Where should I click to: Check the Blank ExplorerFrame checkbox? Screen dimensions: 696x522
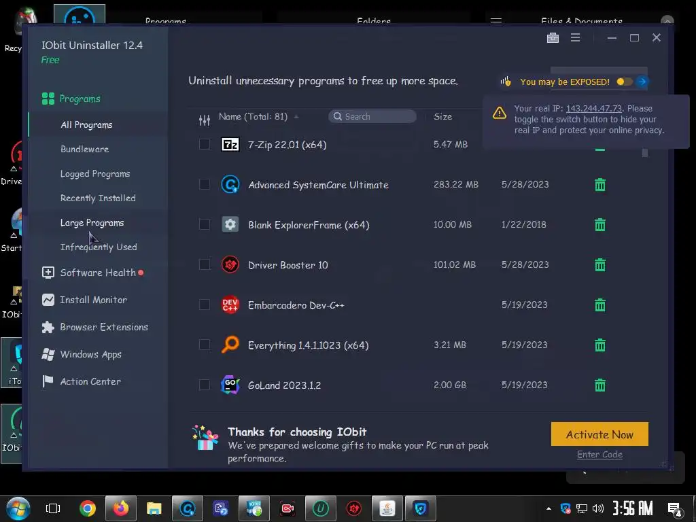click(x=204, y=224)
